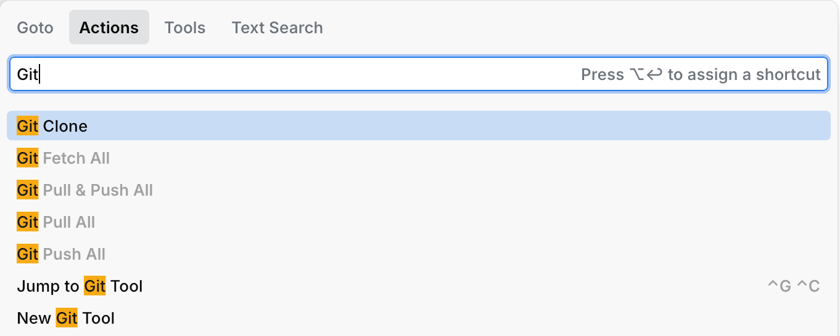Select the Actions tab

click(x=109, y=28)
